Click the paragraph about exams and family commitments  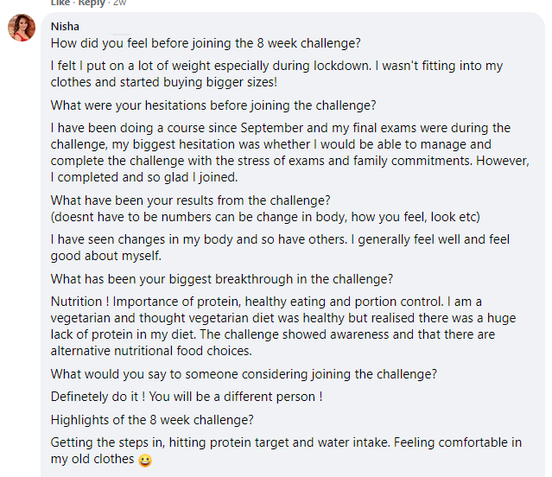289,152
